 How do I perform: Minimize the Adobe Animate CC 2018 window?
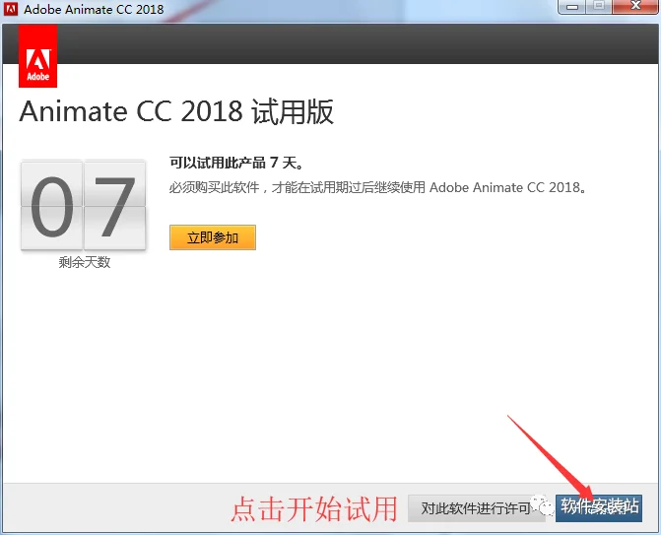[572, 7]
